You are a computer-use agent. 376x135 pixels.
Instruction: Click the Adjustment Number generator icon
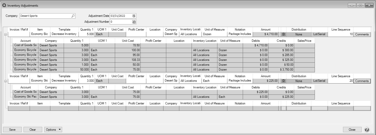point(134,22)
